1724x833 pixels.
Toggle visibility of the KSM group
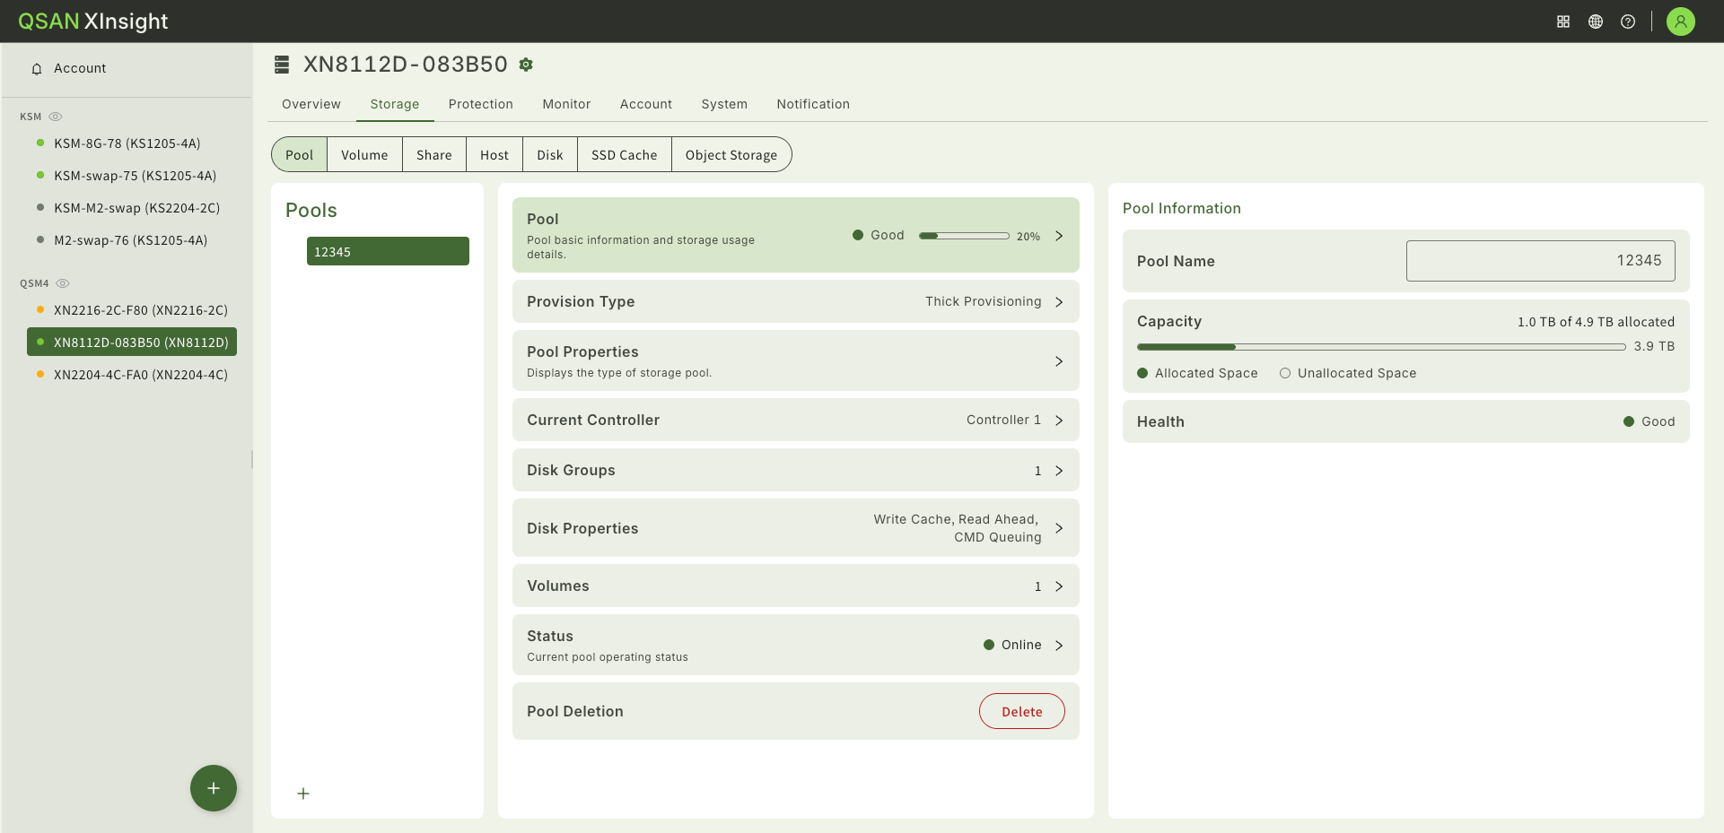pos(55,117)
